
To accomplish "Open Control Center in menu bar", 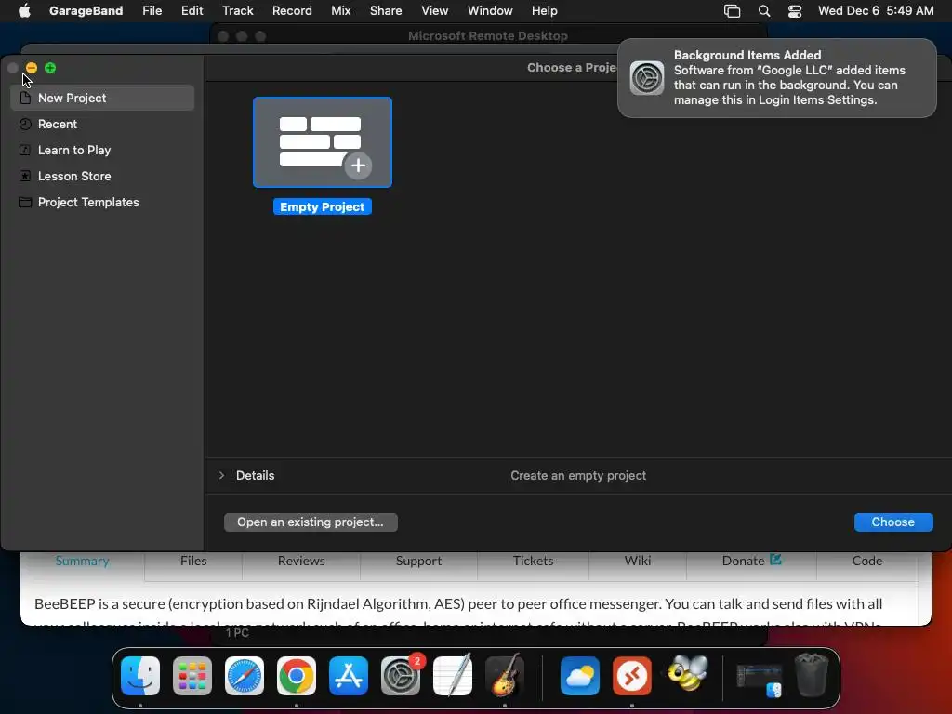I will (x=795, y=11).
